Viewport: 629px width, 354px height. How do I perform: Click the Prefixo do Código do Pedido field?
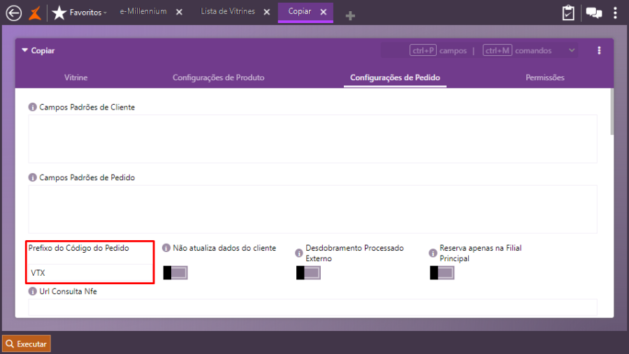coord(90,272)
